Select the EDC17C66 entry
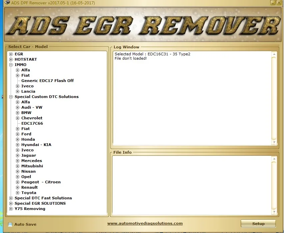Image resolution: width=284 pixels, height=233 pixels. pyautogui.click(x=32, y=123)
